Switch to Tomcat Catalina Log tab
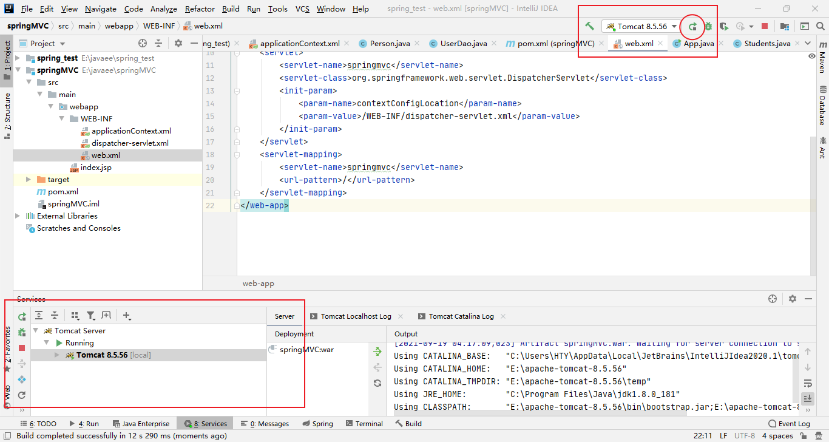Viewport: 829px width, 442px height. (461, 316)
